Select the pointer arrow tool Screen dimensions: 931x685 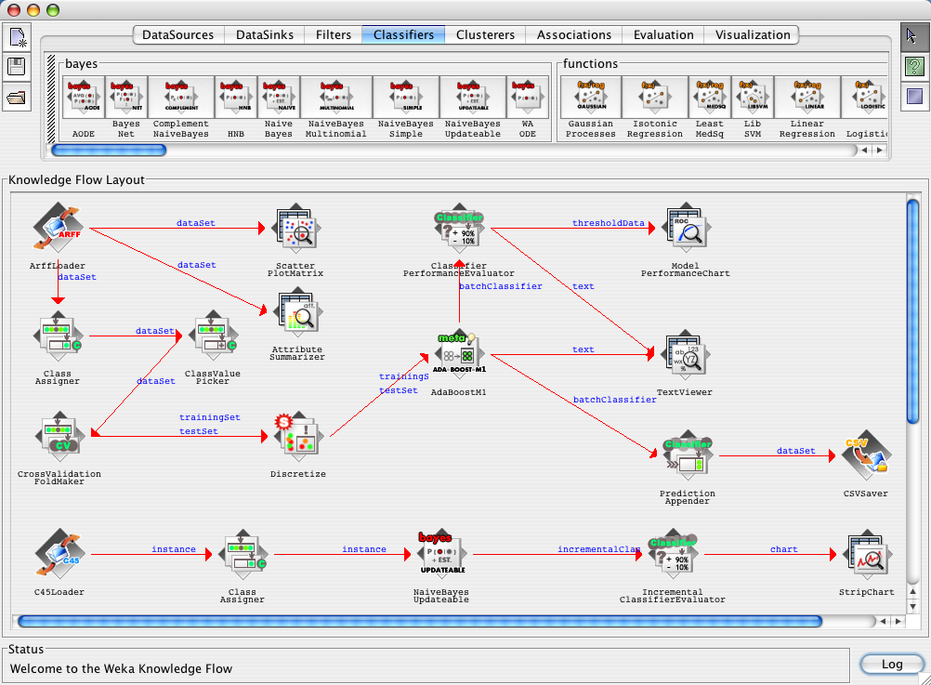point(913,36)
